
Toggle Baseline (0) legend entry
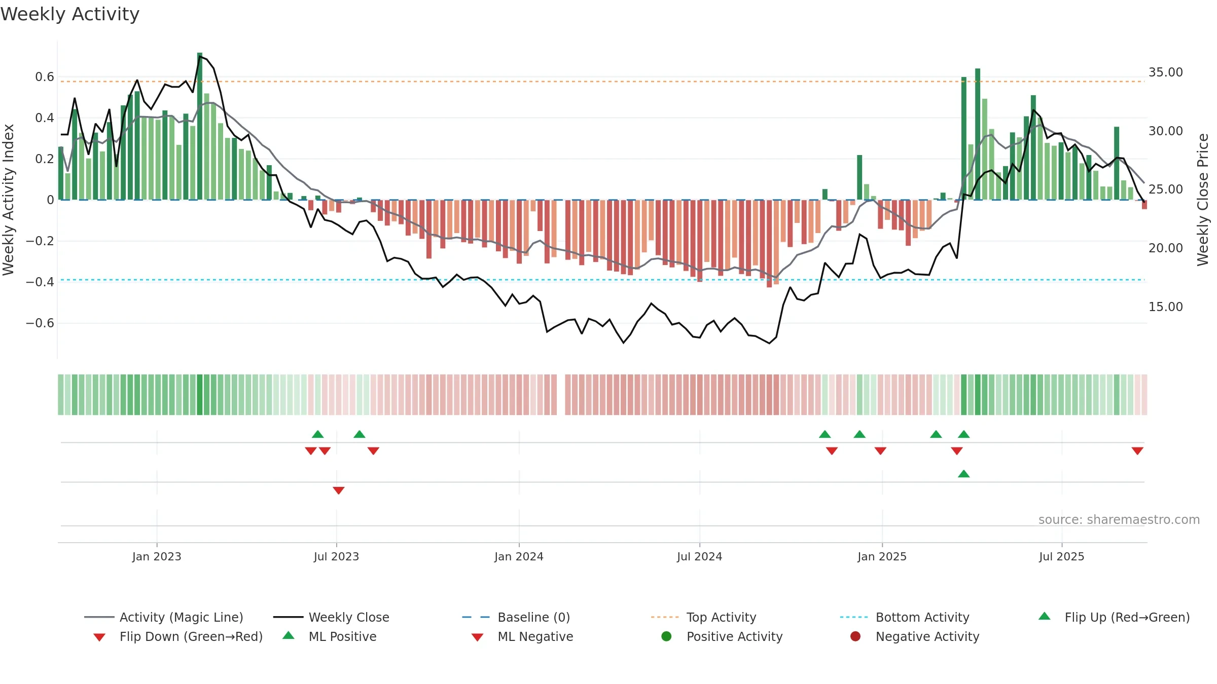[516, 617]
